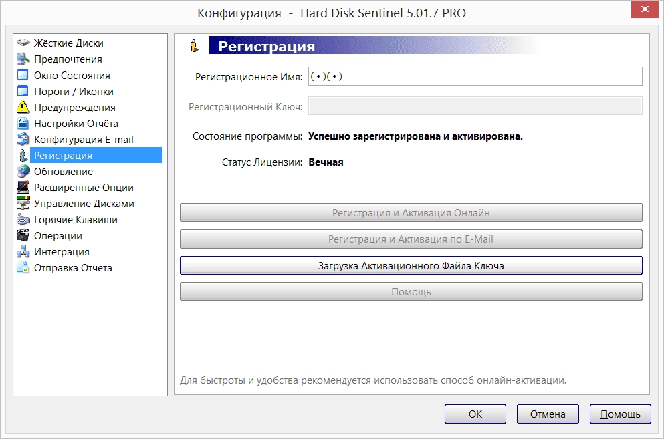Open the Жёсткие Диски settings page
The image size is (664, 439).
(69, 43)
